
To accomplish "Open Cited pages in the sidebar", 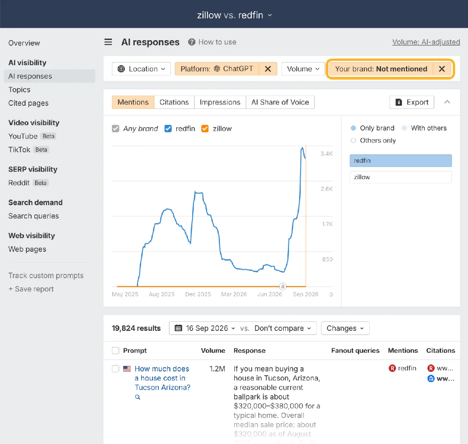I will 28,103.
